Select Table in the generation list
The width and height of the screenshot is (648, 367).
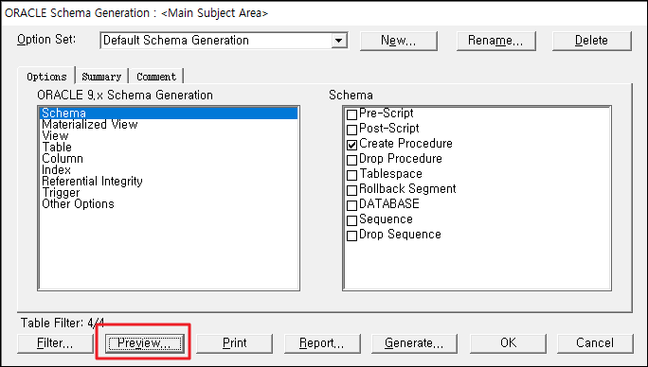[x=169, y=147]
